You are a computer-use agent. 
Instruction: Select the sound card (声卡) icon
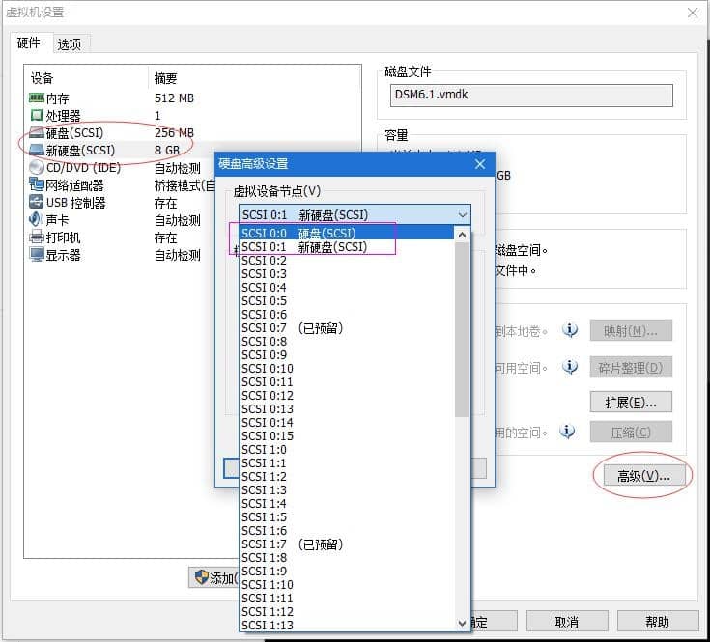(37, 220)
